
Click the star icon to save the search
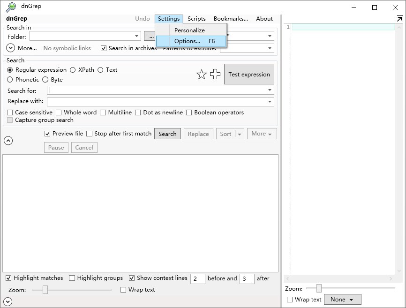point(202,74)
